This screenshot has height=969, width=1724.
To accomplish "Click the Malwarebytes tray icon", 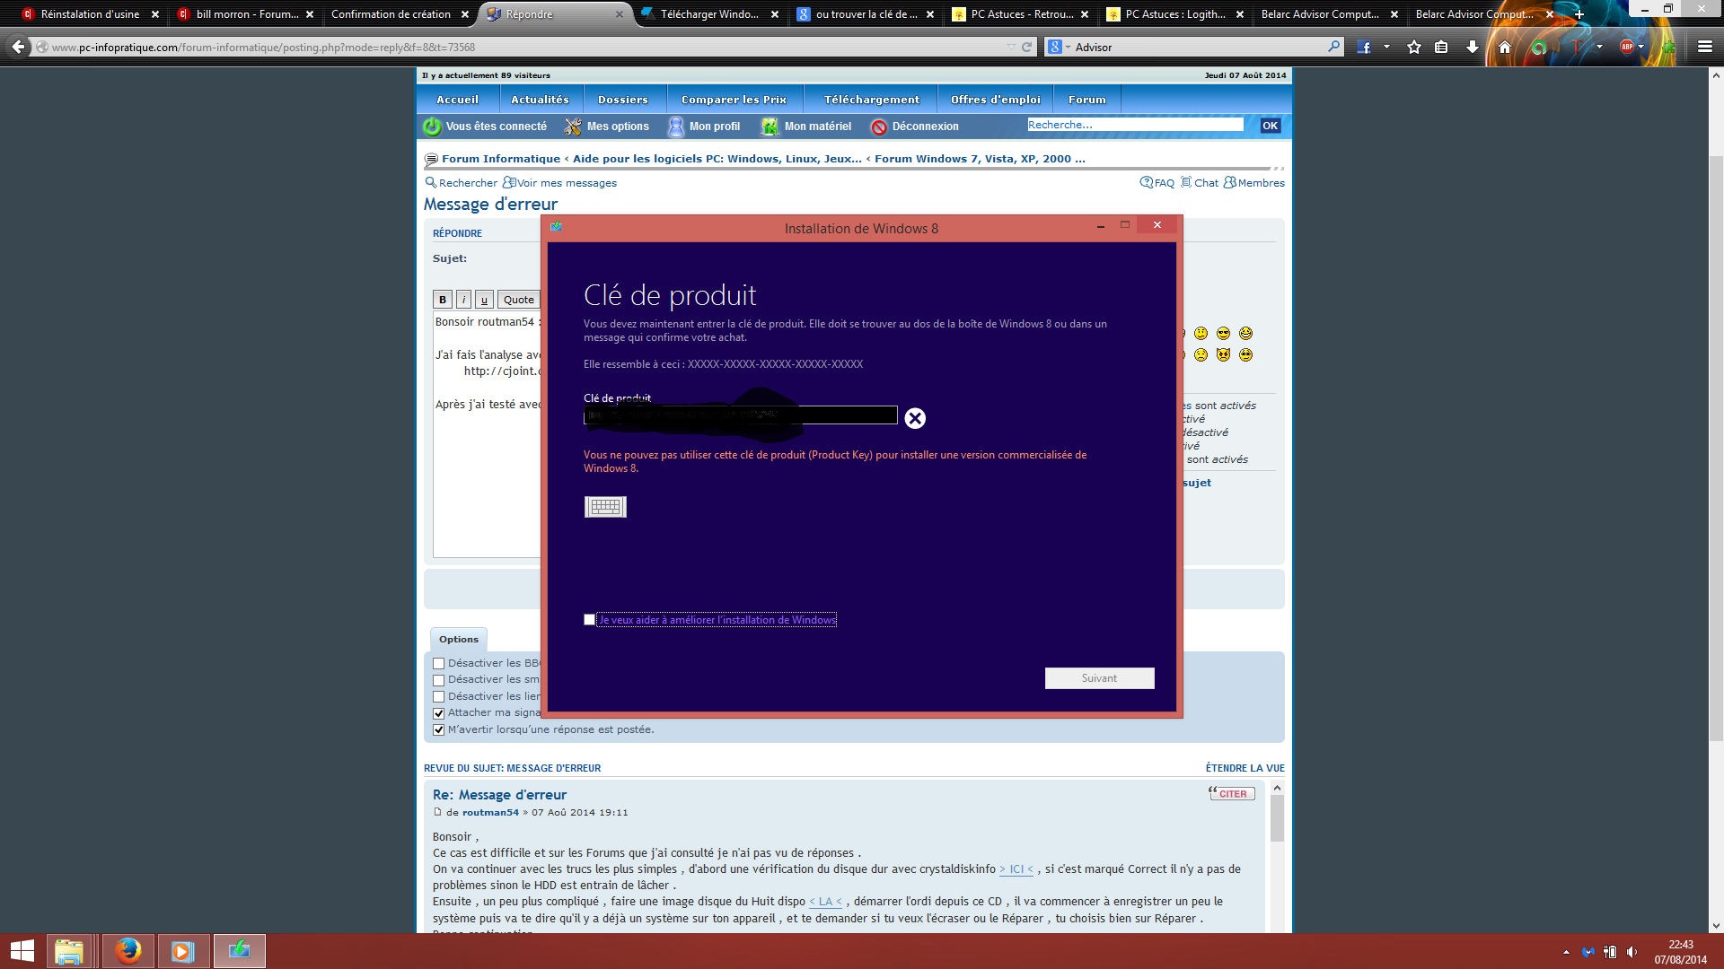I will click(x=1588, y=952).
